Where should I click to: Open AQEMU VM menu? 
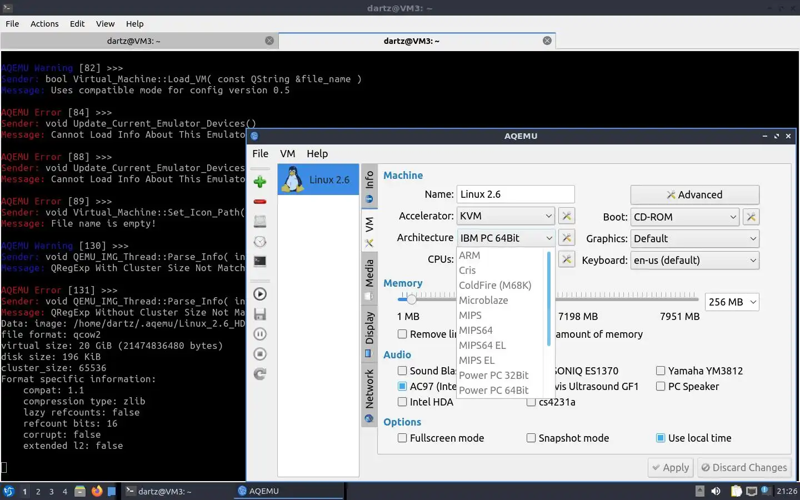[x=288, y=154]
